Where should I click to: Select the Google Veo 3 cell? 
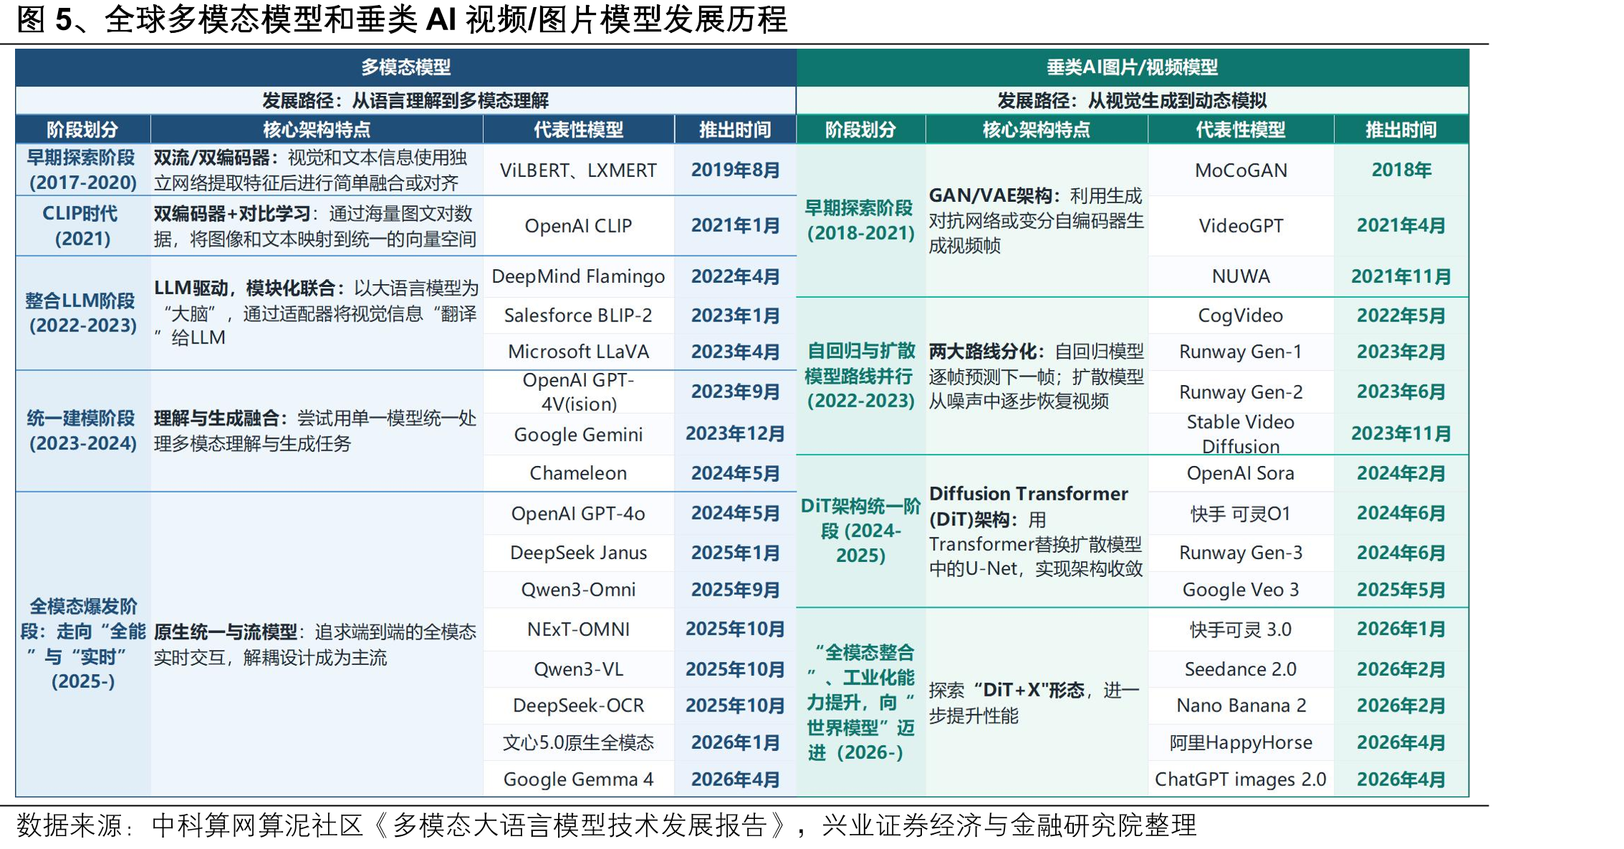tap(1241, 590)
